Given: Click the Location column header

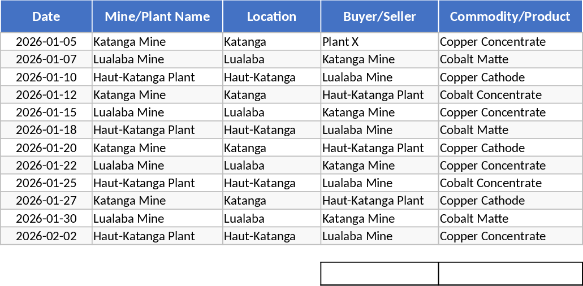Looking at the screenshot, I should [271, 16].
